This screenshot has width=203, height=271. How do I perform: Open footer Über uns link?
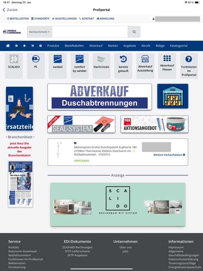click(x=125, y=247)
